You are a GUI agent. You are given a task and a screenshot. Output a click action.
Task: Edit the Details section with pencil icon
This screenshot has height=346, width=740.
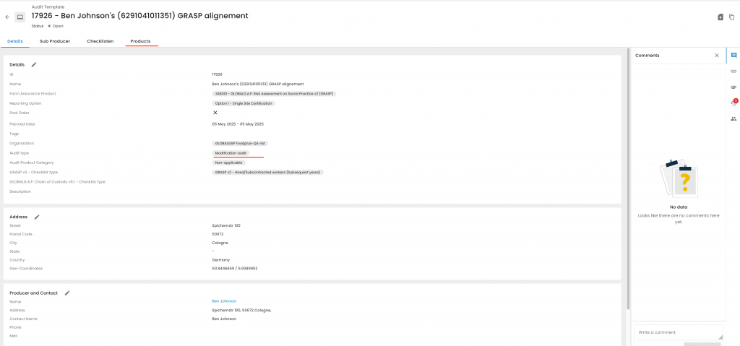point(34,64)
